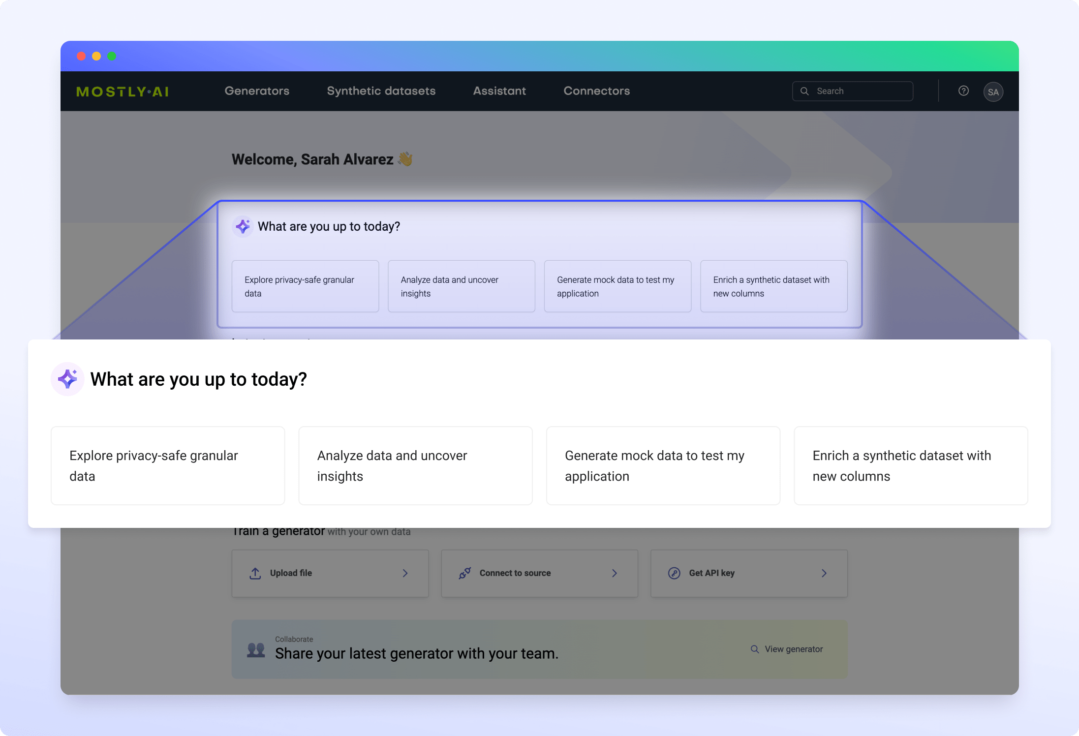Click the yellow minimize window dot
Screen dimensions: 1079x736
pyautogui.click(x=96, y=56)
